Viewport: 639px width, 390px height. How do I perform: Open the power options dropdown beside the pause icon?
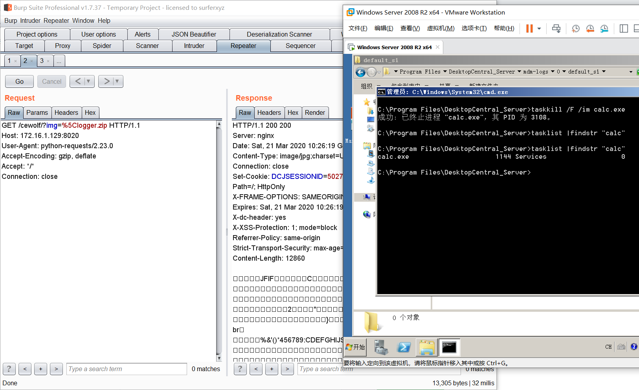pos(539,29)
